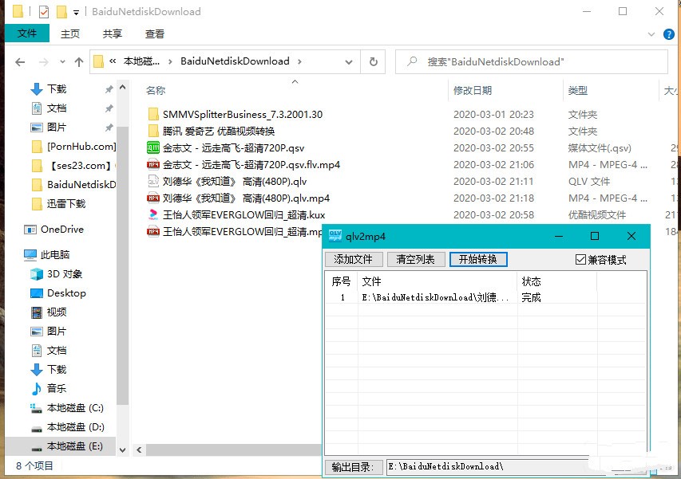Screen dimensions: 681x479
Task: Open the recent locations dropdown arrow
Action: point(62,62)
